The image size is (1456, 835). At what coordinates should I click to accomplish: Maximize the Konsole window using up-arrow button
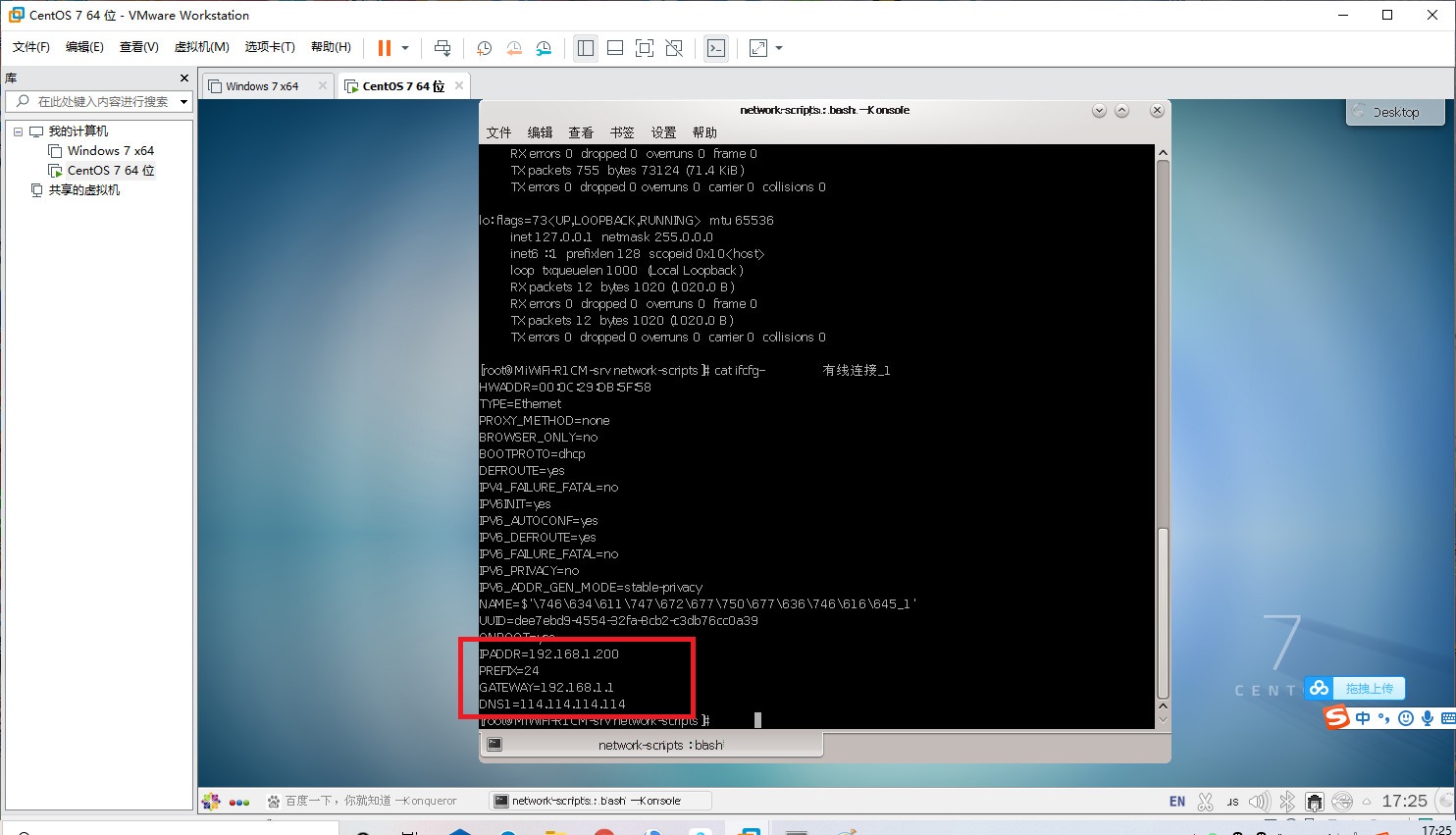pyautogui.click(x=1122, y=110)
